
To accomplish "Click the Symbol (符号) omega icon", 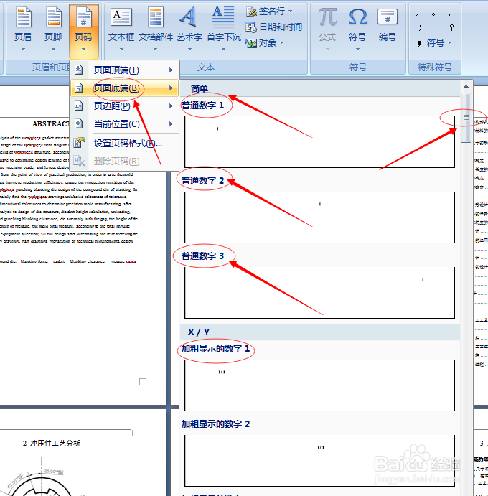I will (x=357, y=17).
